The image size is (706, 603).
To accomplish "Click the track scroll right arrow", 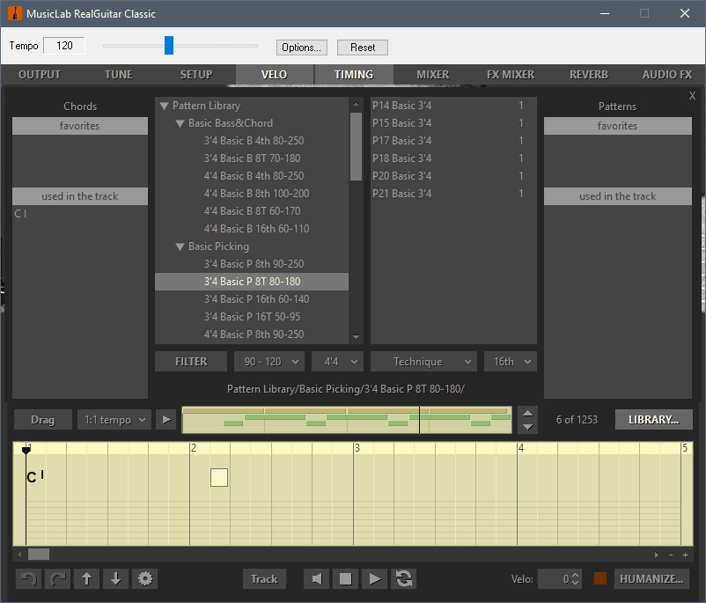I will tap(657, 555).
